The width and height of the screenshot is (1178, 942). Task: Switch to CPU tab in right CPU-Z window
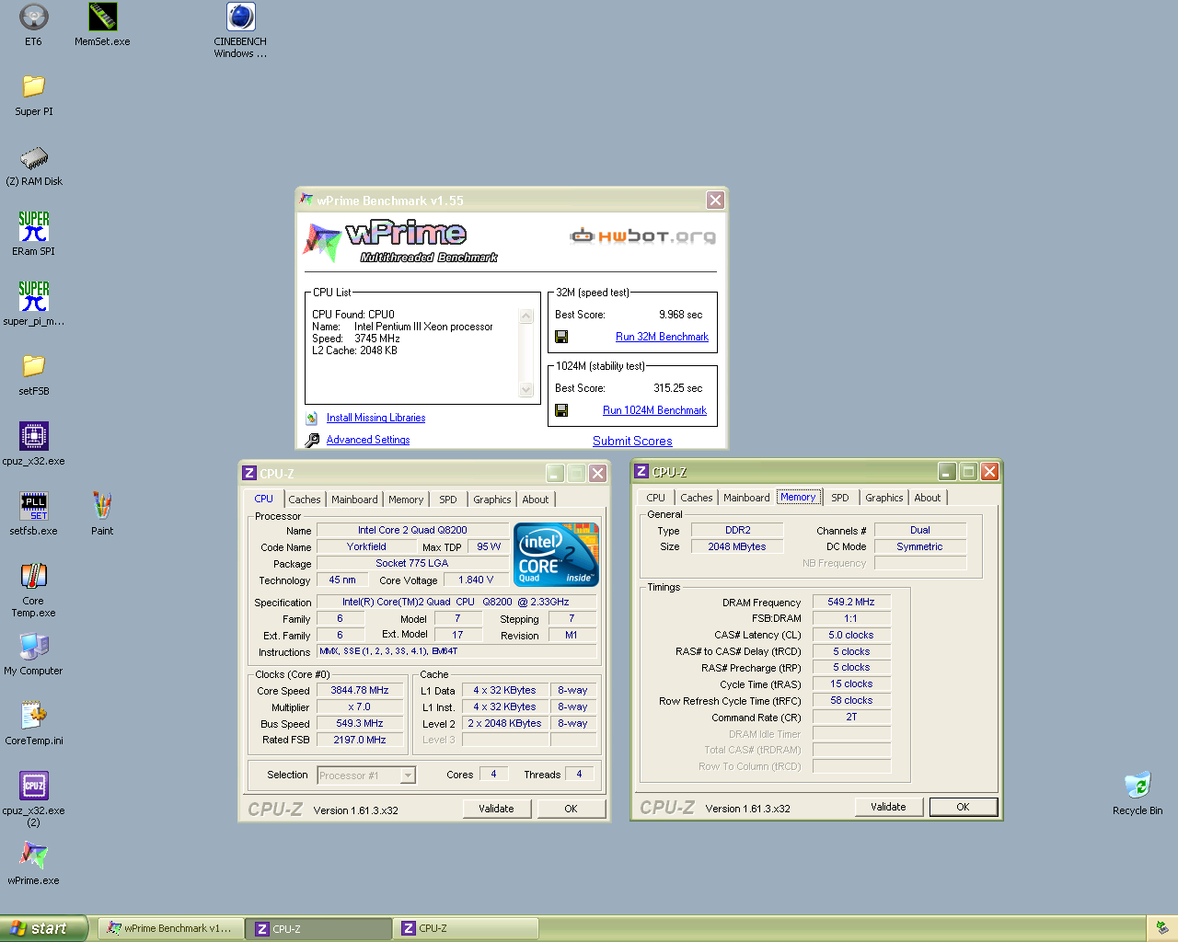click(x=655, y=498)
